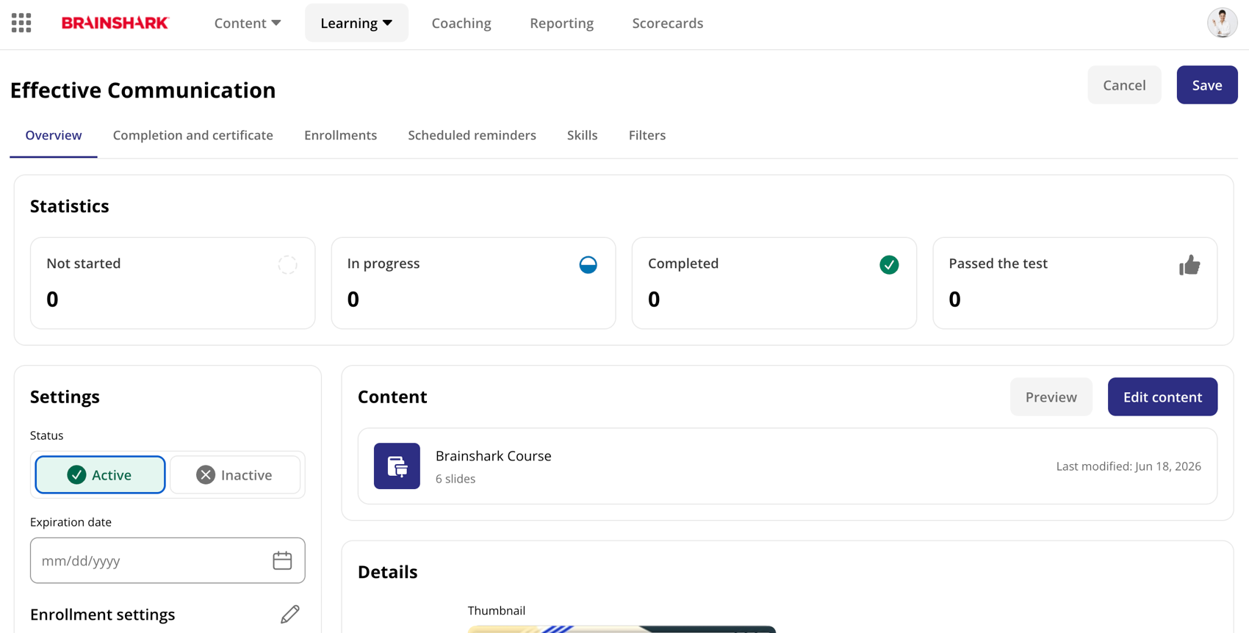Go to Coaching in the top navigation
Screen dimensions: 1249x633
(x=461, y=23)
